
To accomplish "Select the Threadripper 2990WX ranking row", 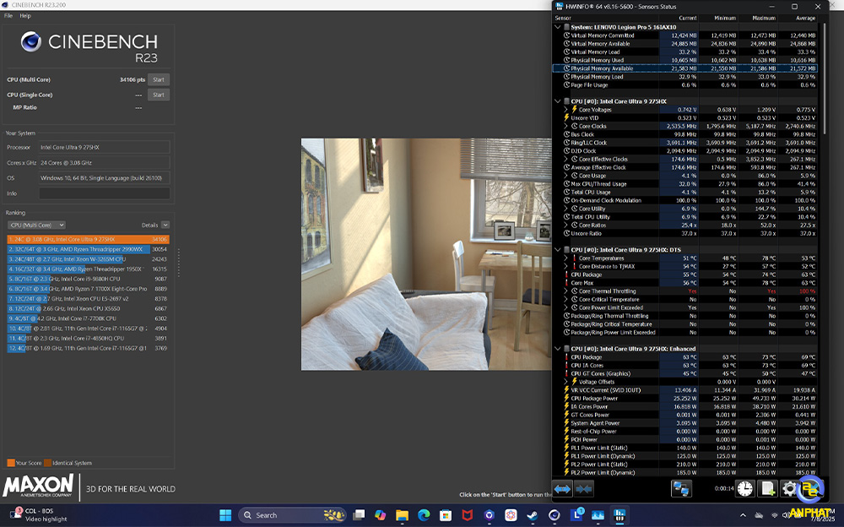I will pos(89,249).
